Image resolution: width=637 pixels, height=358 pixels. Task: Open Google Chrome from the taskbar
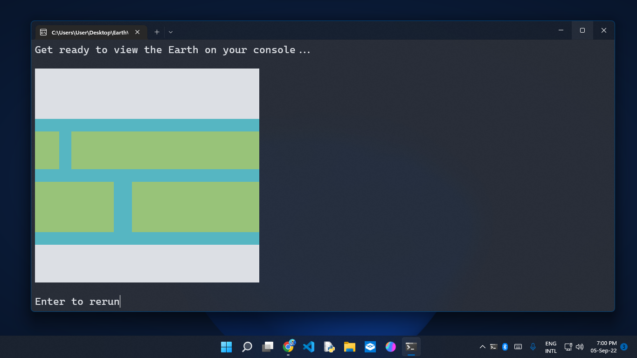(288, 347)
